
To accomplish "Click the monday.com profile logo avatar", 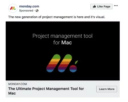I will (x=13, y=8).
